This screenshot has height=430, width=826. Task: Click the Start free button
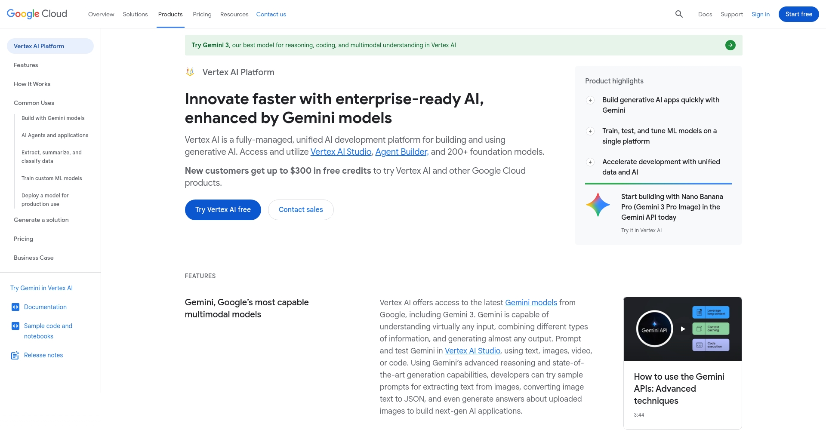(798, 14)
